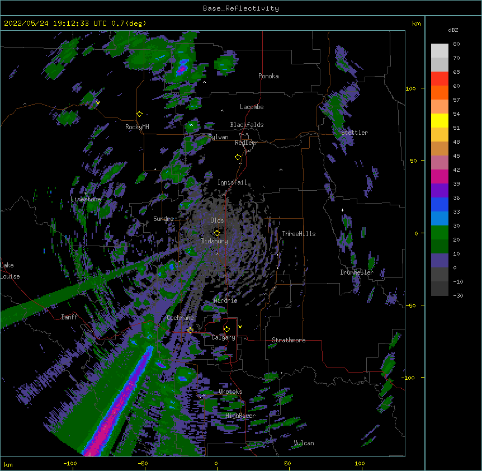Click the -100 tick on the bottom axis
482x471 pixels.
(x=70, y=463)
